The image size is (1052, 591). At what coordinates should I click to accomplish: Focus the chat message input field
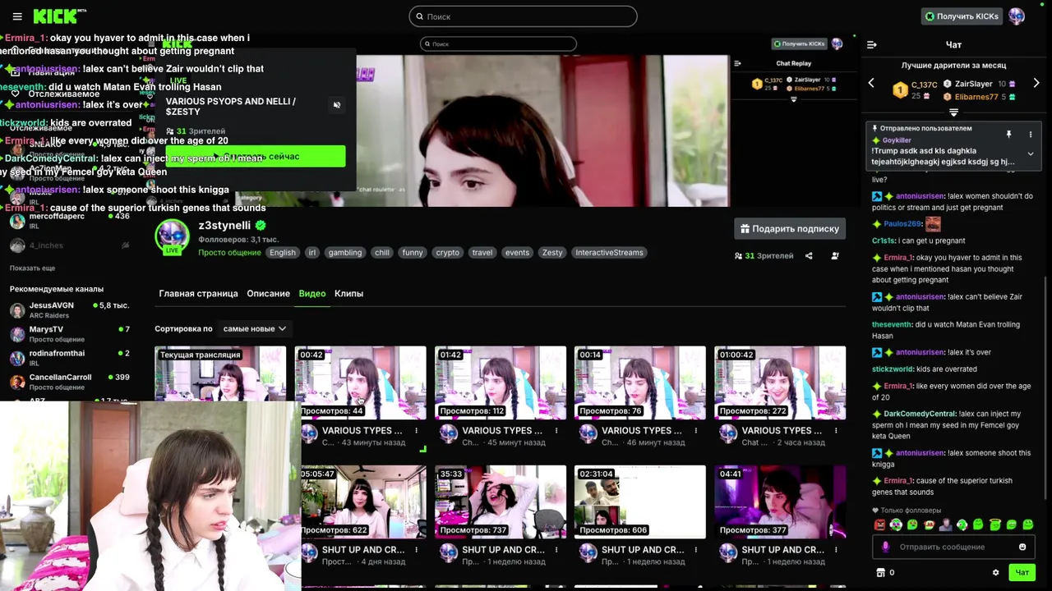click(953, 547)
